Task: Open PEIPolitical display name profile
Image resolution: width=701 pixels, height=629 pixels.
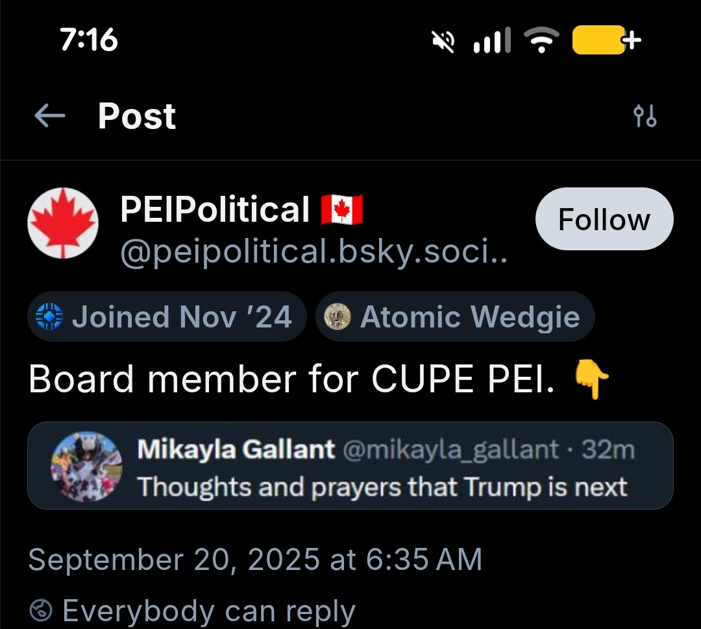Action: [215, 210]
